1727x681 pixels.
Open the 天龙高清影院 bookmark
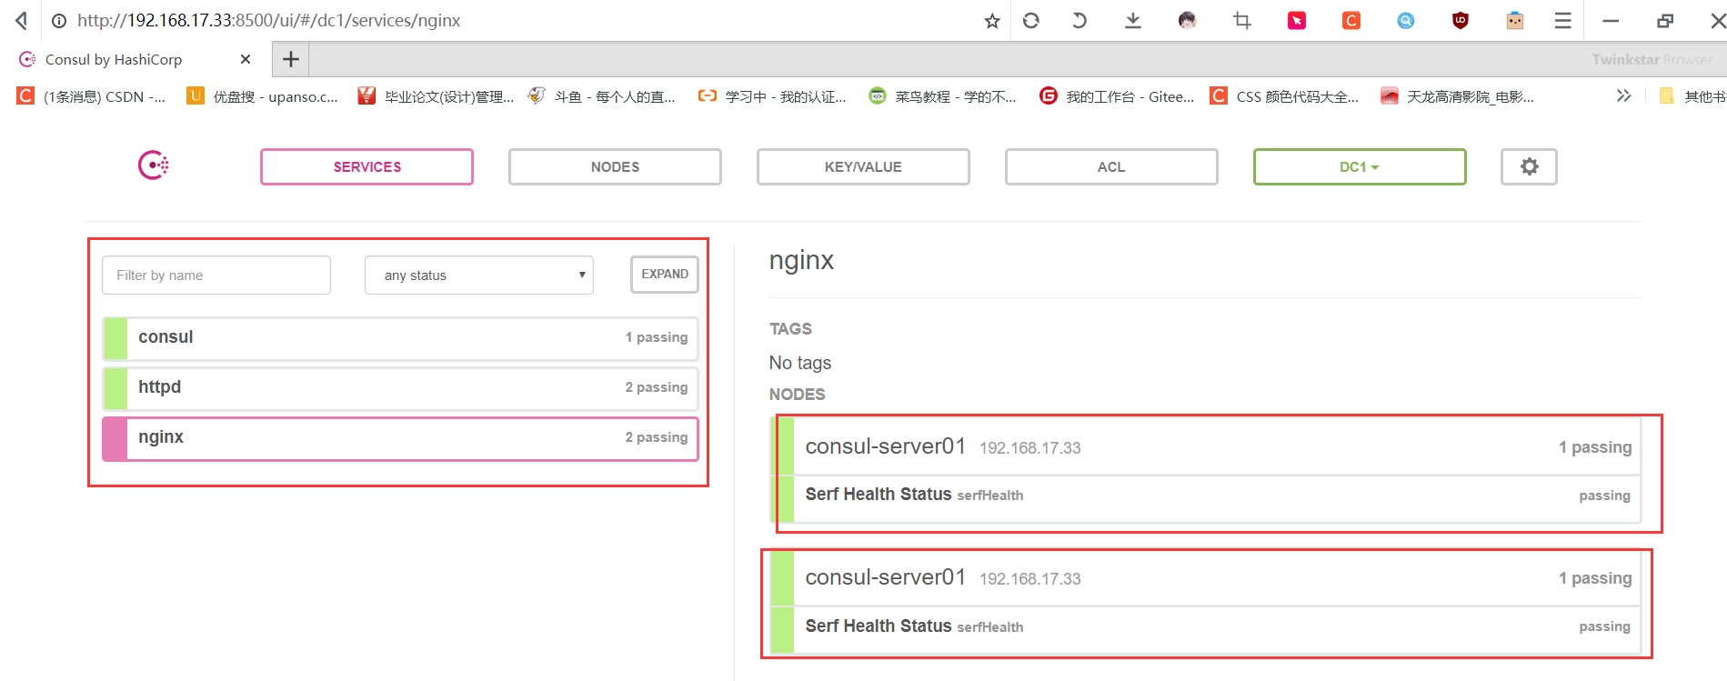1458,96
